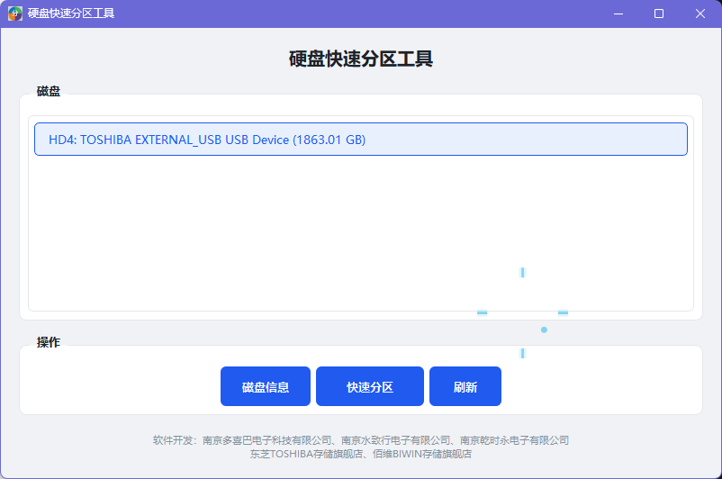Click the 东芝TOSHIBA存储旗舰店 footer text
This screenshot has width=722, height=479.
pyautogui.click(x=307, y=454)
